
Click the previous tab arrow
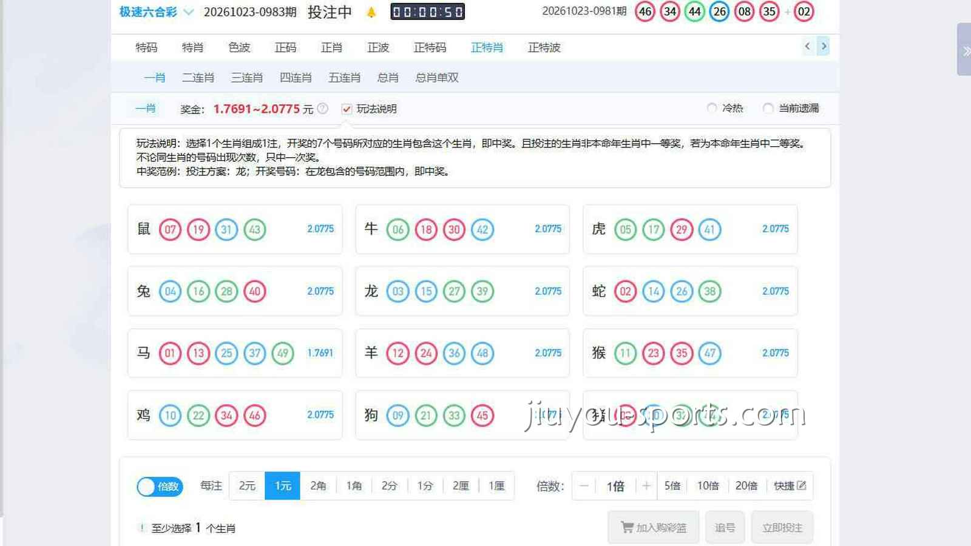click(x=807, y=46)
